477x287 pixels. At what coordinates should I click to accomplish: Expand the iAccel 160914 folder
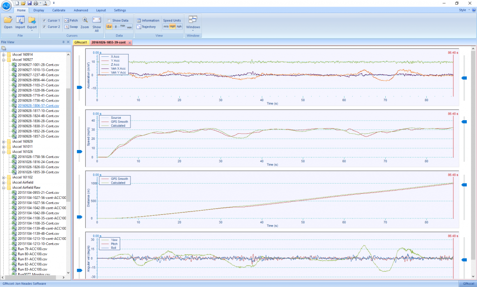point(4,55)
